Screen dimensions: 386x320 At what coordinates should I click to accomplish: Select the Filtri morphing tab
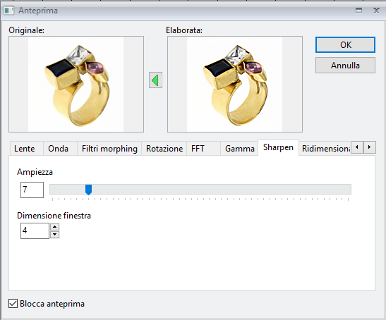(x=109, y=149)
